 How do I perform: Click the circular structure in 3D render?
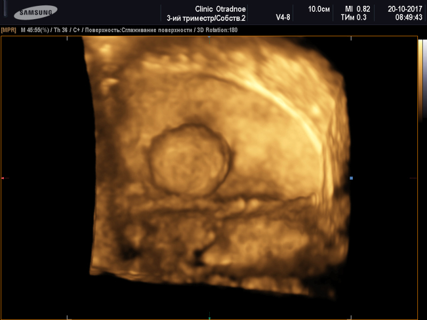tap(190, 161)
